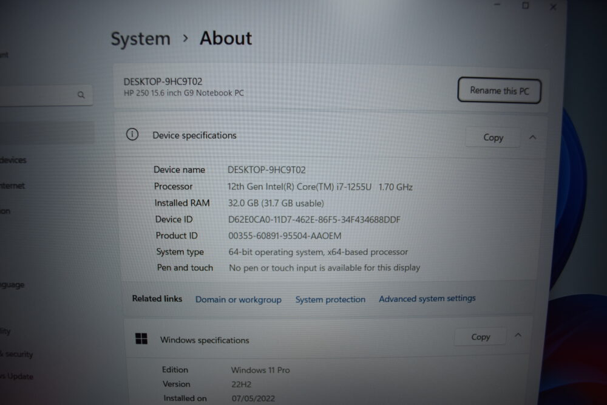607x405 pixels.
Task: Click the DESKTOP-9HC9T02 value beside Device name
Action: coord(266,170)
